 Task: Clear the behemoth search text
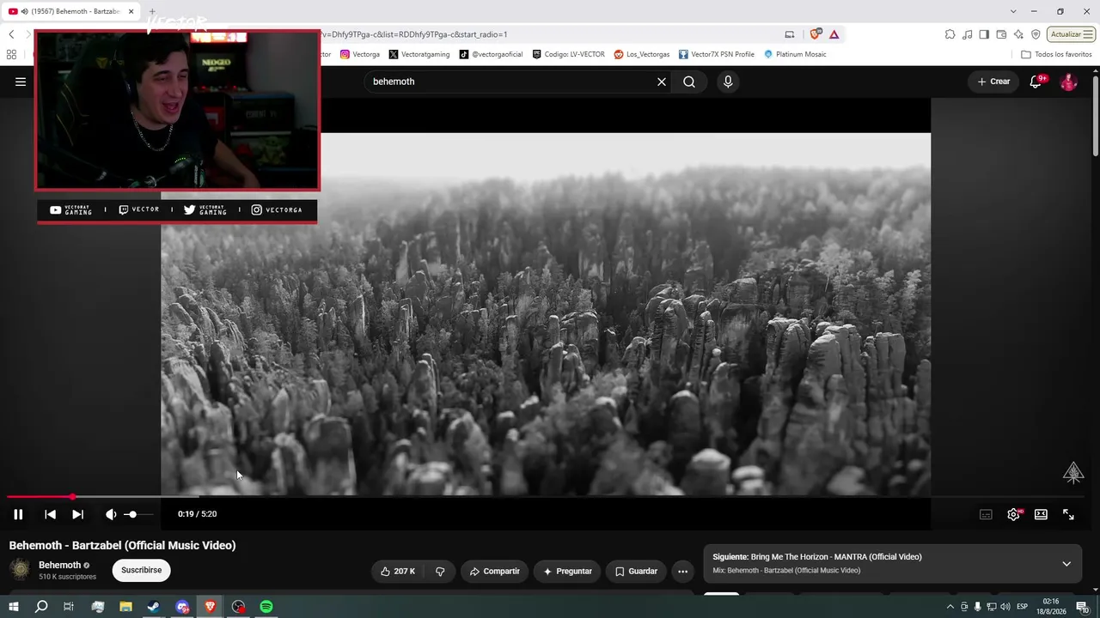(662, 82)
